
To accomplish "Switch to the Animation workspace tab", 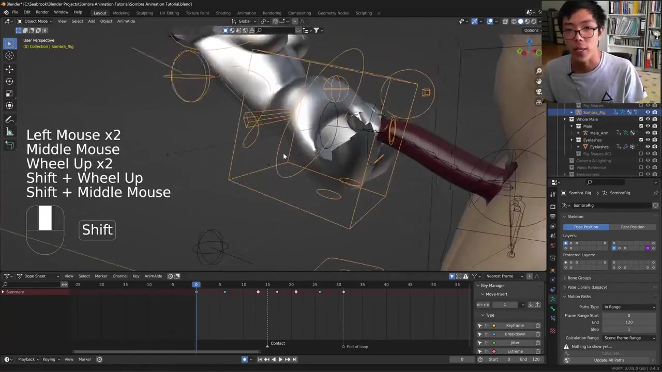I will pos(246,13).
